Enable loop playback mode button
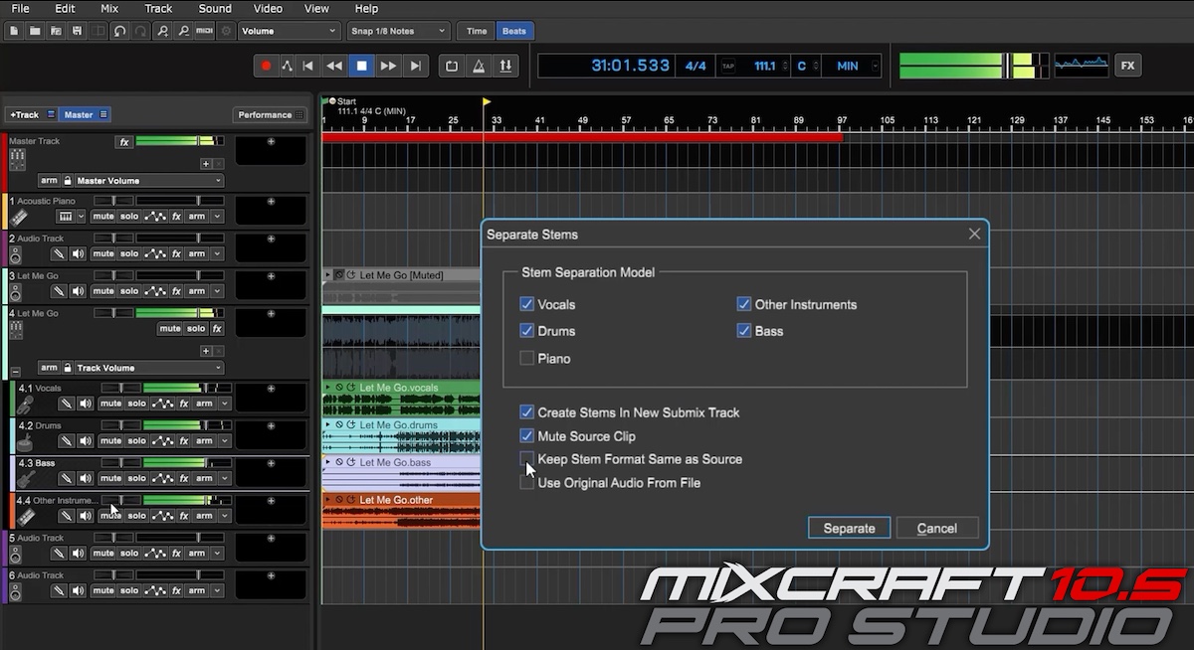This screenshot has height=650, width=1194. (452, 66)
